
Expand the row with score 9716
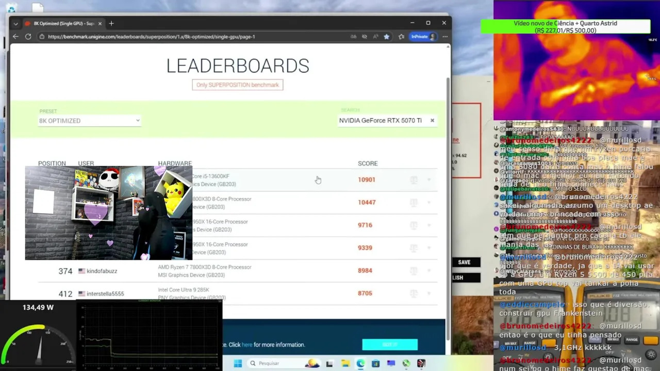tap(429, 225)
